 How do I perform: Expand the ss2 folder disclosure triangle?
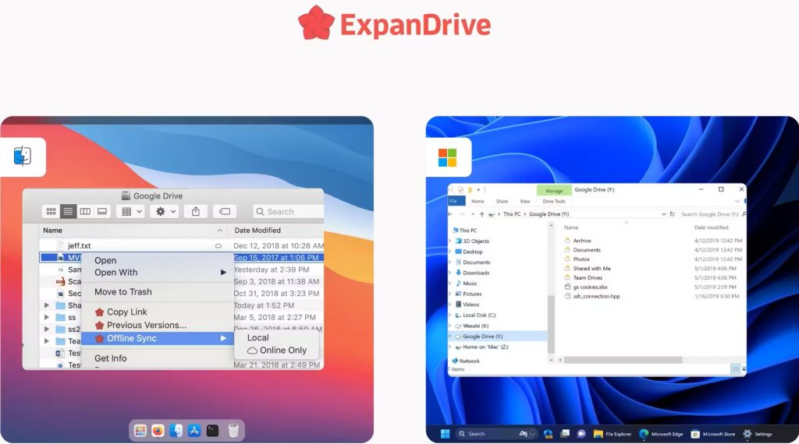point(46,329)
